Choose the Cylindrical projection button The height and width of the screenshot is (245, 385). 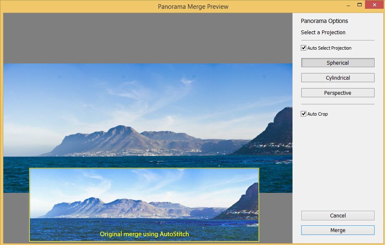click(337, 78)
